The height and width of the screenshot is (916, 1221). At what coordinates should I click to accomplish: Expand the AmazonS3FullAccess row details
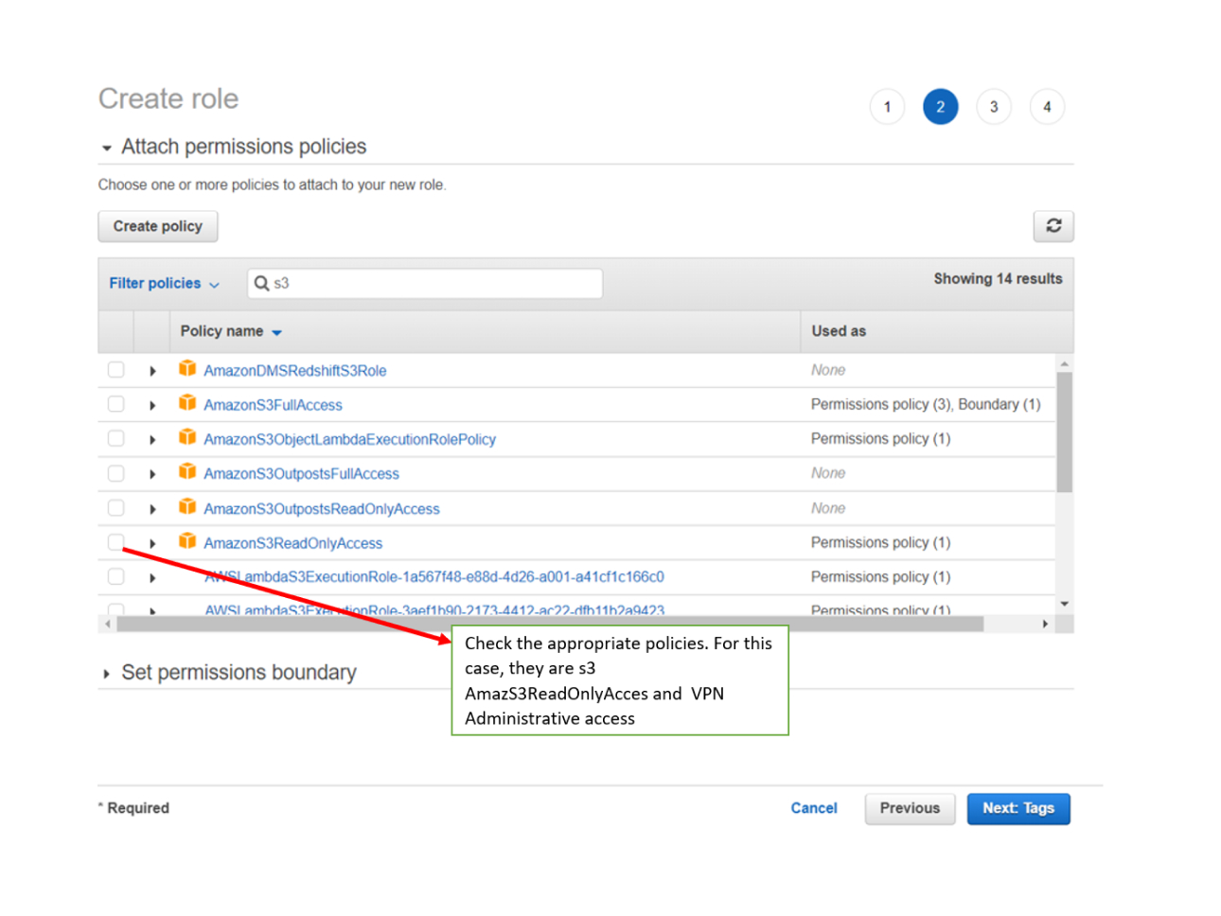[152, 405]
